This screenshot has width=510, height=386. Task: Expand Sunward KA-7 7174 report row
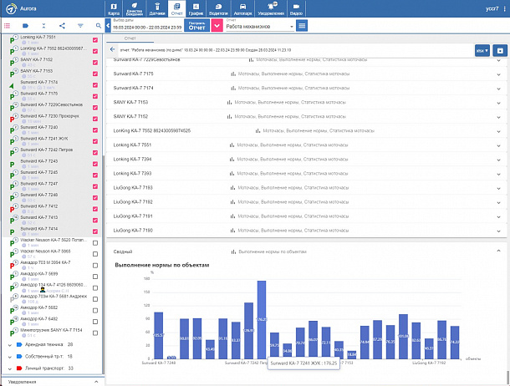pos(498,89)
